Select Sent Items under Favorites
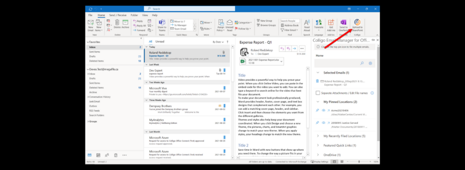 (94, 52)
